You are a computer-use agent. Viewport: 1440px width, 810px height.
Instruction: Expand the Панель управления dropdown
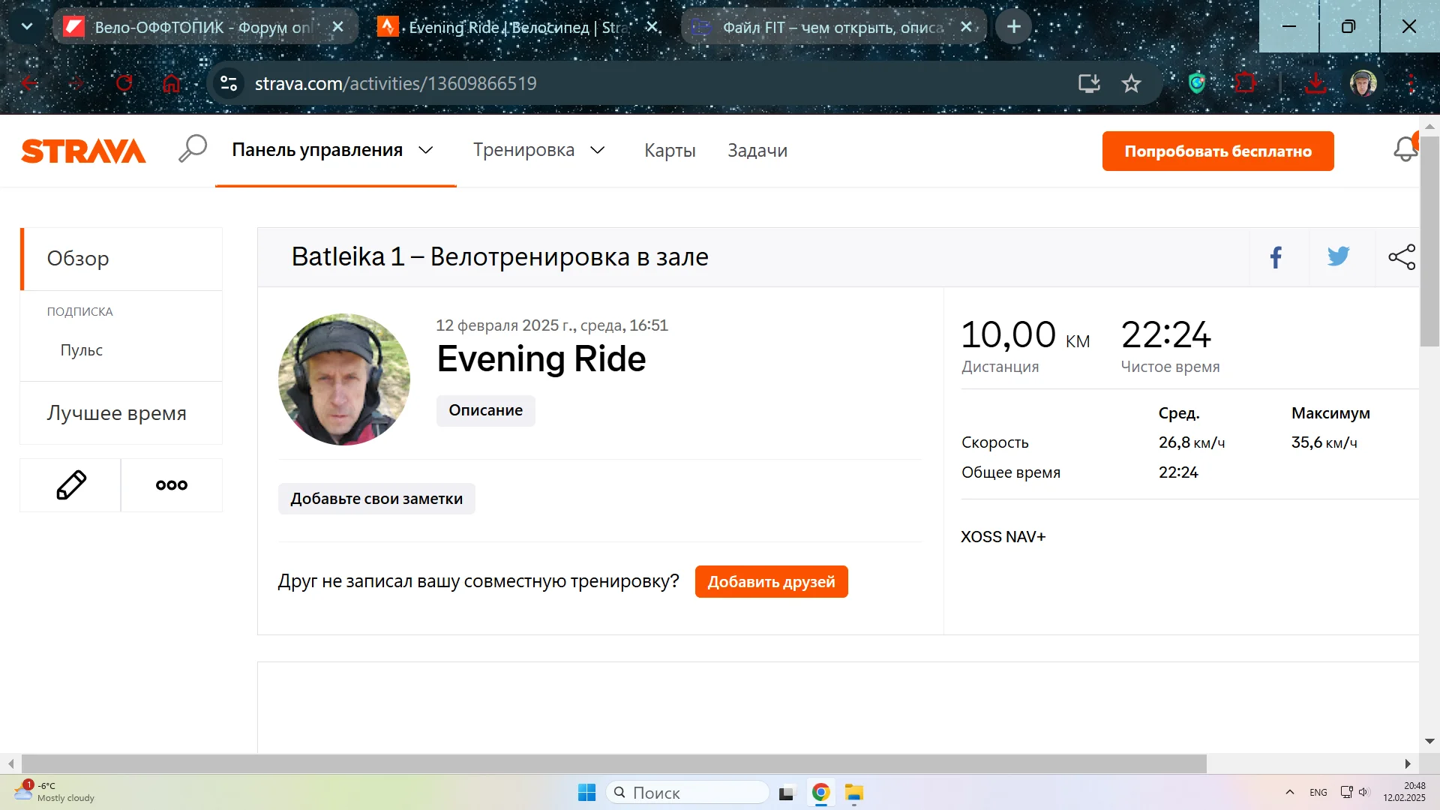(x=426, y=150)
